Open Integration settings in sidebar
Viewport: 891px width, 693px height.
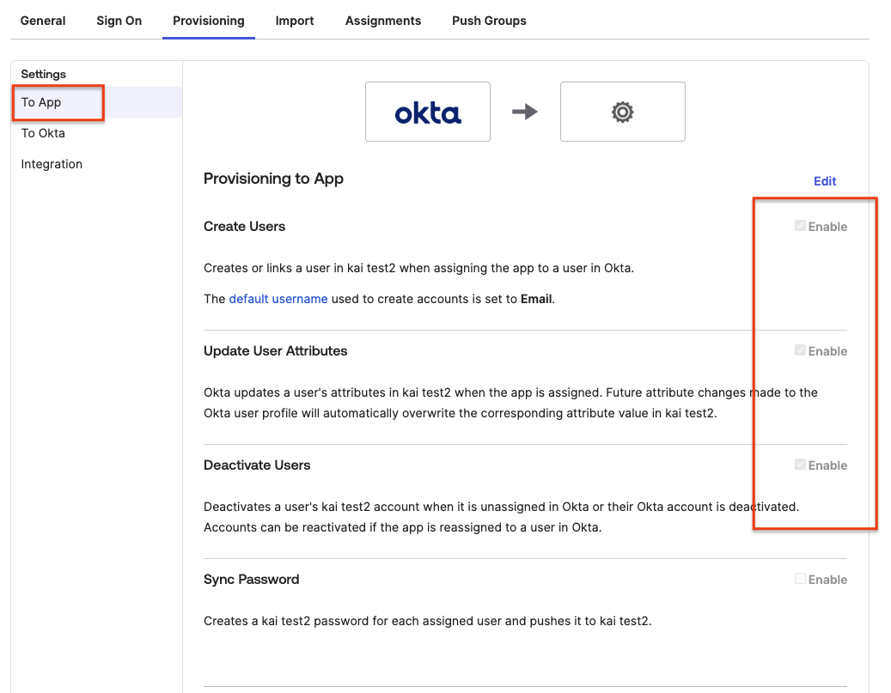(x=52, y=164)
